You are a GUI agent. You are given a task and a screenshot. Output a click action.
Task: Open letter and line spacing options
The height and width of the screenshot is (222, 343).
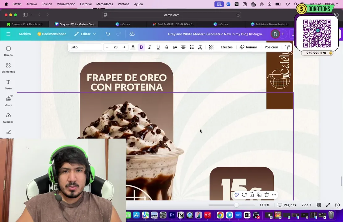point(200,47)
